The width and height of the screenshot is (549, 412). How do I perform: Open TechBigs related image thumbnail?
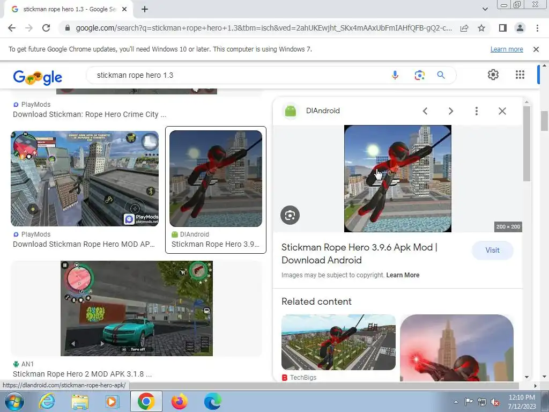tap(338, 342)
